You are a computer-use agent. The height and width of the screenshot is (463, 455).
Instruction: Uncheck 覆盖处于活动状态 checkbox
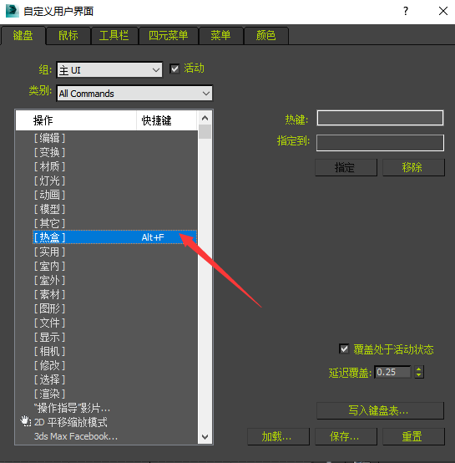click(344, 349)
